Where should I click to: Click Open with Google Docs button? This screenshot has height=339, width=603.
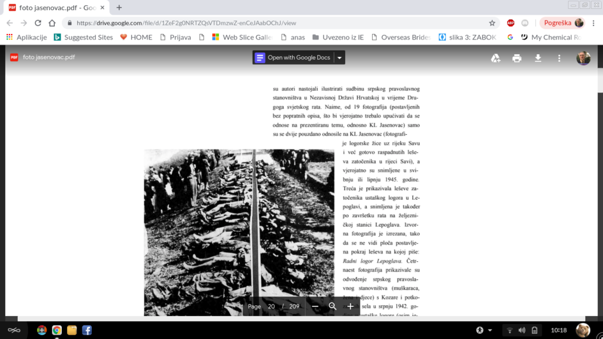293,58
